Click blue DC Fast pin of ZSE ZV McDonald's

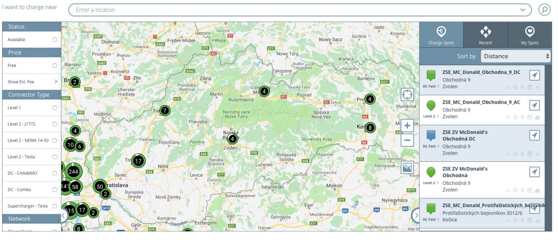[x=431, y=135]
